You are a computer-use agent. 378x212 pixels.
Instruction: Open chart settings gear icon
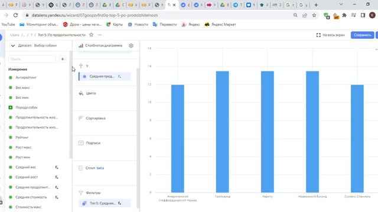coord(131,45)
